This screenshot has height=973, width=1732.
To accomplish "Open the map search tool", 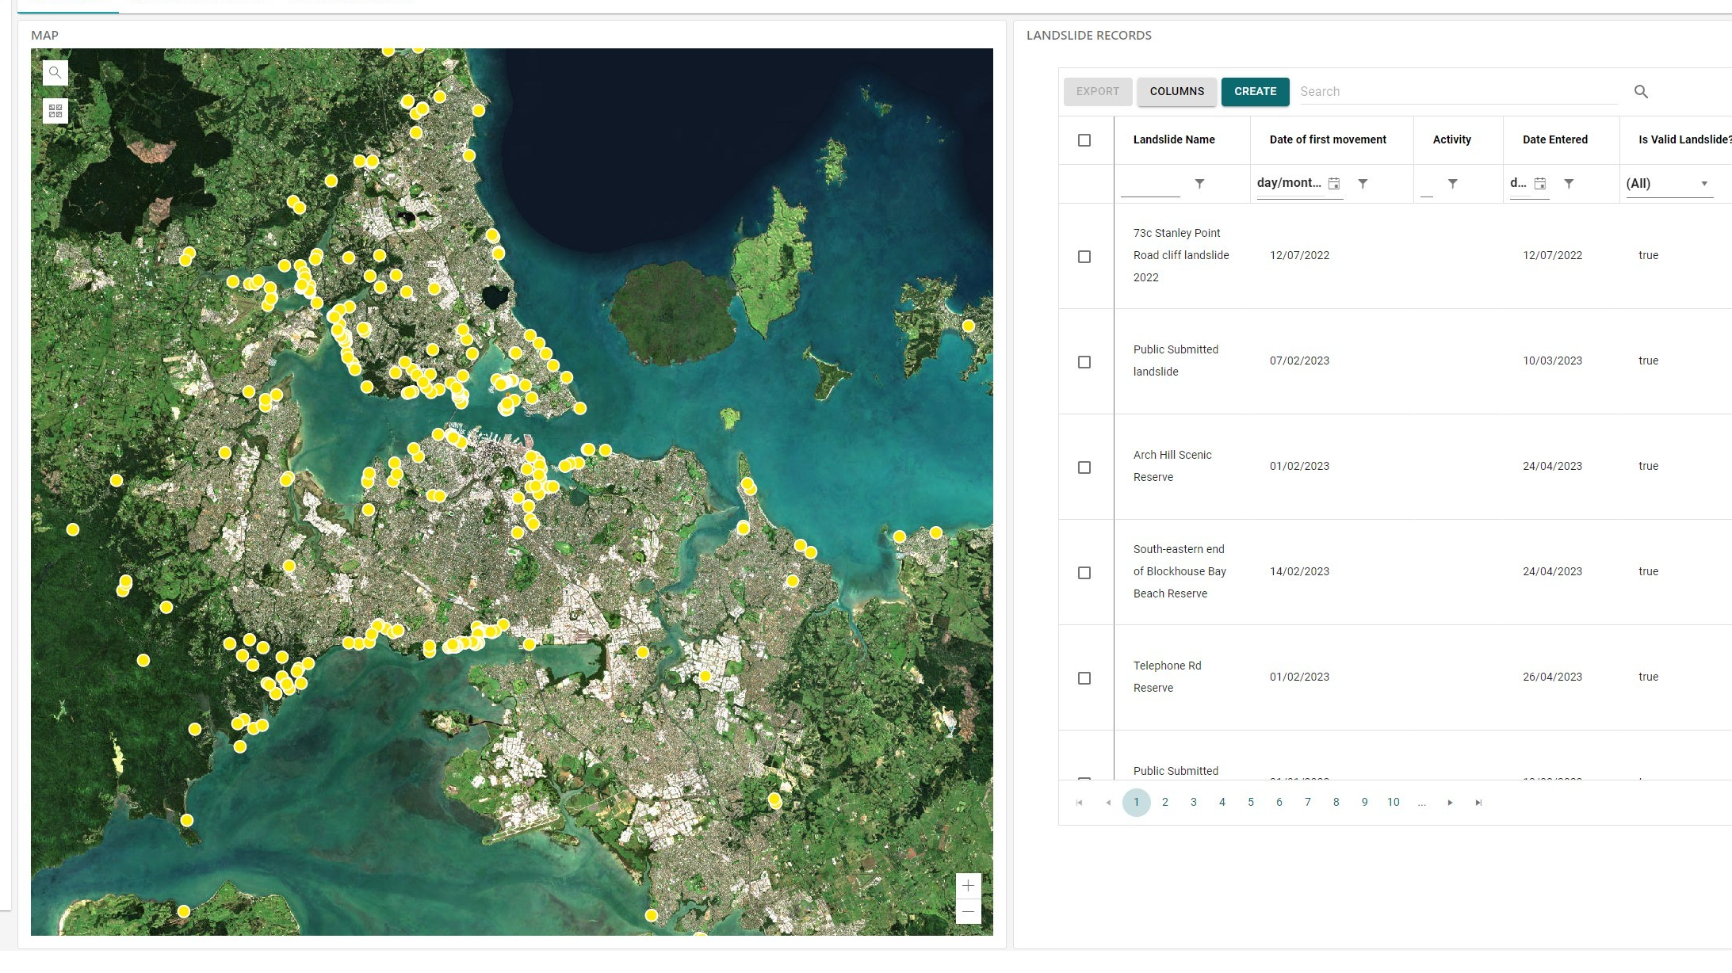I will pos(55,73).
